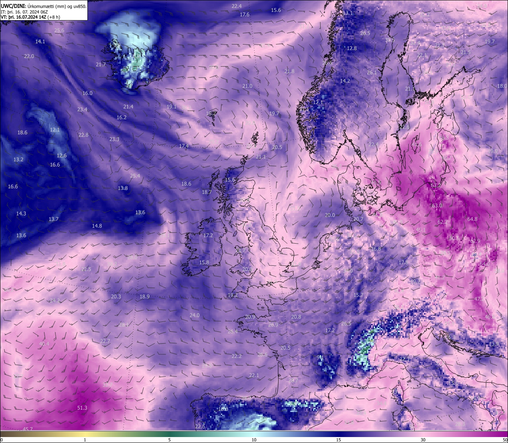Click the 16.8 value over Germany
Viewport: 508px width, 443px height.
pyautogui.click(x=376, y=249)
